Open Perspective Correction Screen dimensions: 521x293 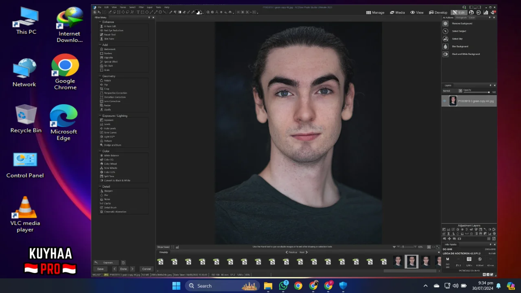coord(115,93)
